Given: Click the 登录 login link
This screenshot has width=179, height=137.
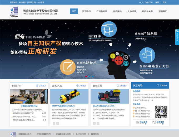Looking at the screenshot, I should 165,2.
